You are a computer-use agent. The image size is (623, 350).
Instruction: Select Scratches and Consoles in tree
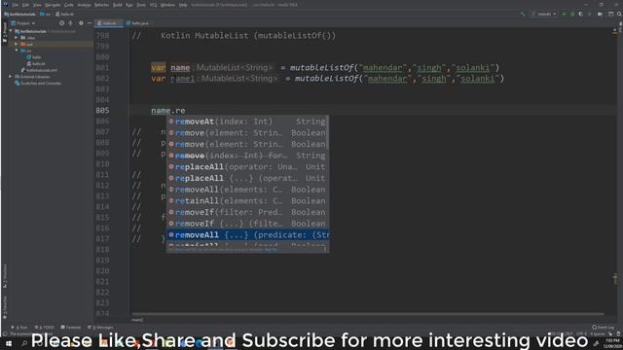tap(38, 84)
